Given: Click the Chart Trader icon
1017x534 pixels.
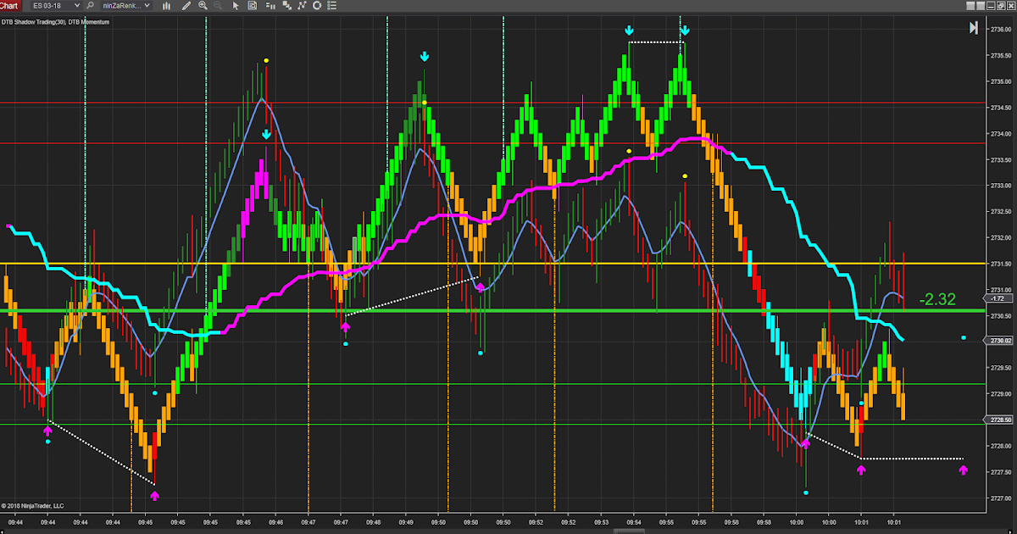Looking at the screenshot, I should pos(271,6).
